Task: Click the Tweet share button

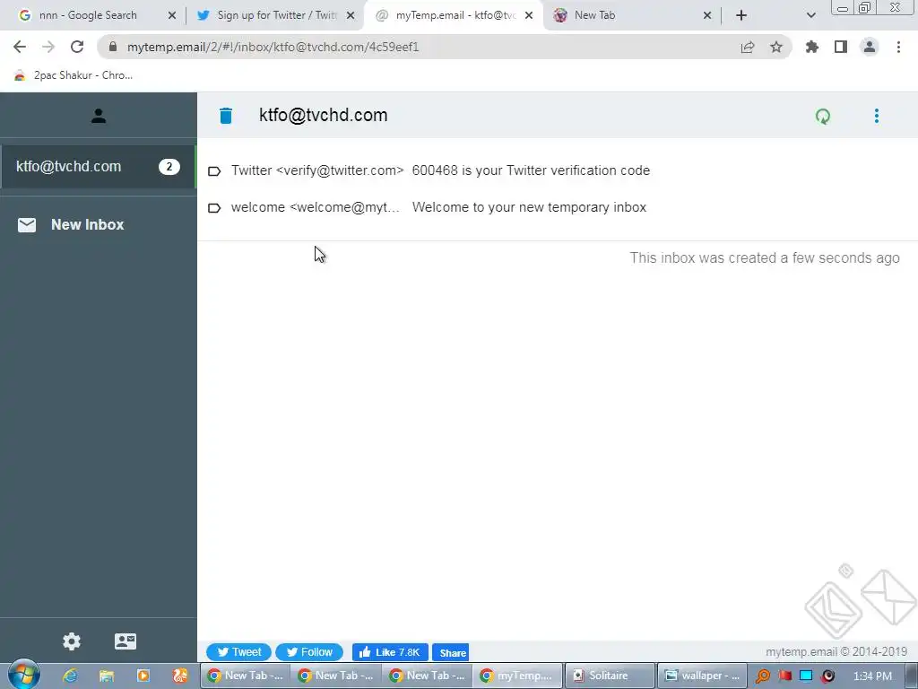Action: (238, 652)
